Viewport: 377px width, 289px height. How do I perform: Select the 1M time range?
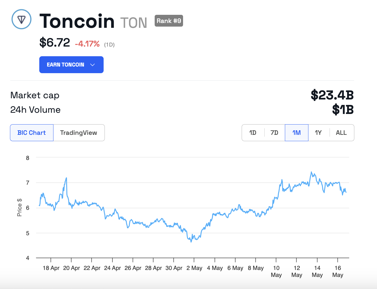coord(296,133)
